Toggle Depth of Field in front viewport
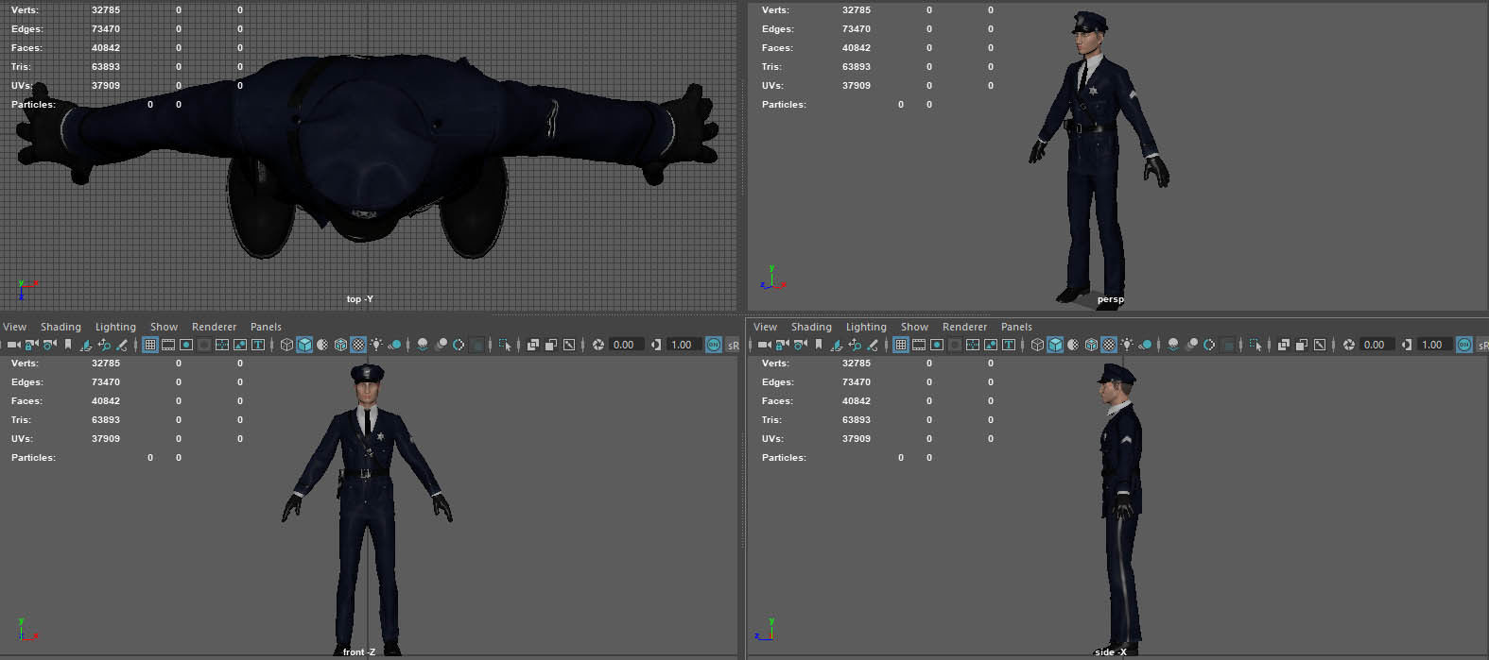 click(x=476, y=345)
